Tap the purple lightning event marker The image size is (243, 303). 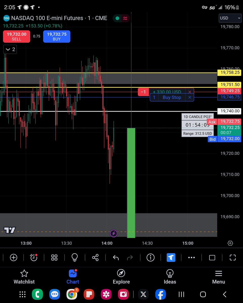click(x=114, y=233)
